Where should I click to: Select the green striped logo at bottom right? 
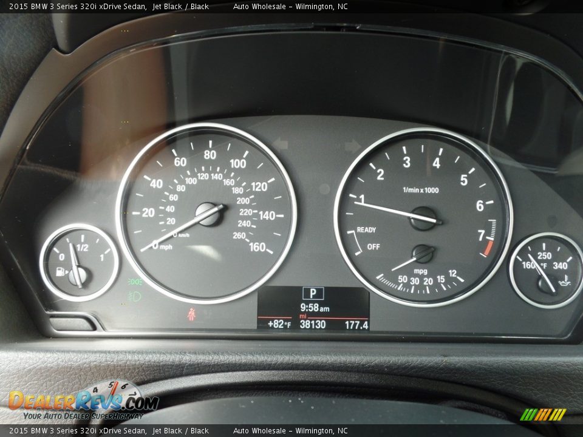pyautogui.click(x=545, y=416)
